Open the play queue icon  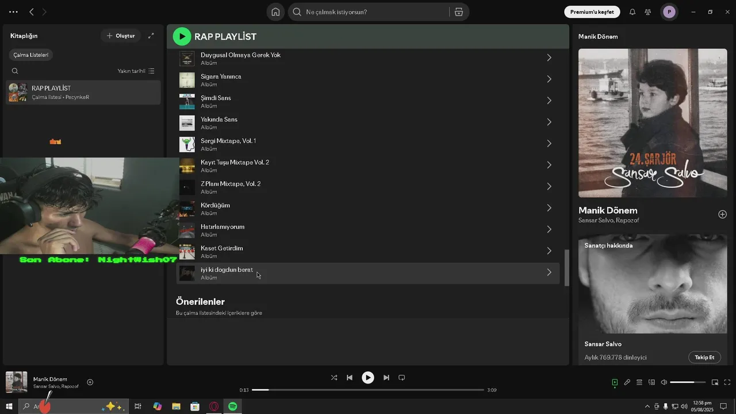(x=639, y=382)
